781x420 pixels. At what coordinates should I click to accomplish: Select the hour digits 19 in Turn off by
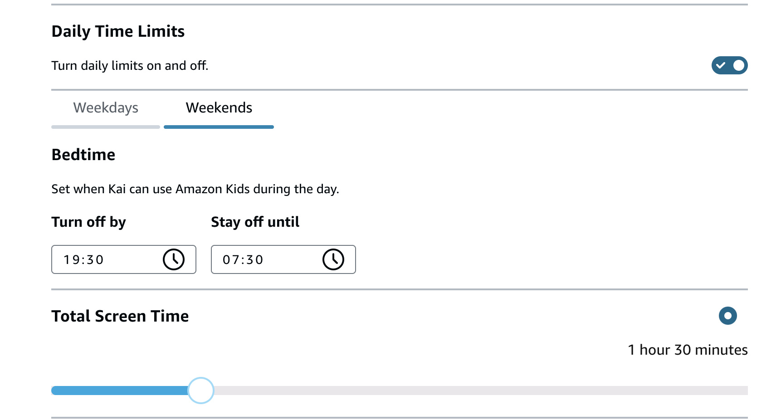pos(71,260)
